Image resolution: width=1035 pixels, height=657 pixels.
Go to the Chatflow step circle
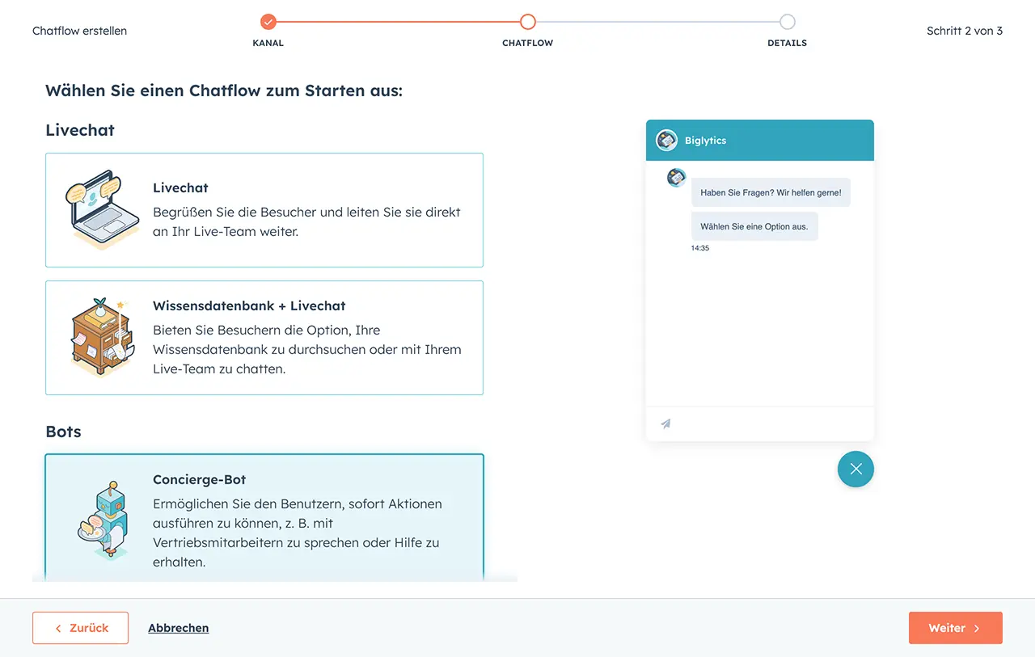tap(528, 22)
